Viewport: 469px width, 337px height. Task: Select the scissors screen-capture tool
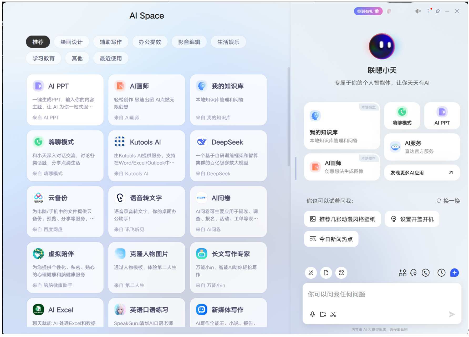333,314
